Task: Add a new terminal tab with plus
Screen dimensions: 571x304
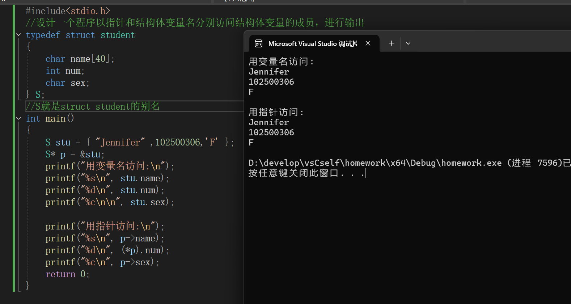Action: (392, 43)
